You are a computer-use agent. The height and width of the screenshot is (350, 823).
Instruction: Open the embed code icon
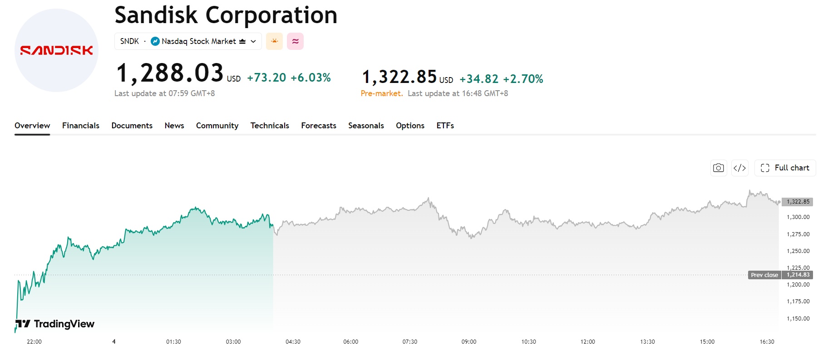point(739,168)
